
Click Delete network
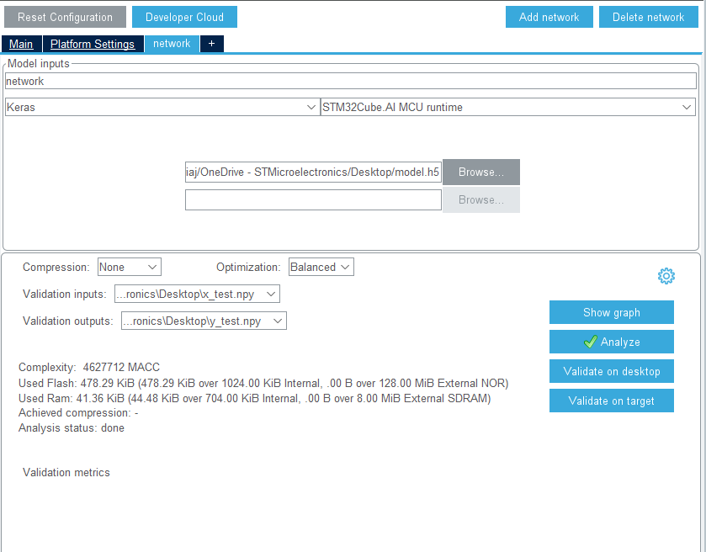[x=648, y=16]
